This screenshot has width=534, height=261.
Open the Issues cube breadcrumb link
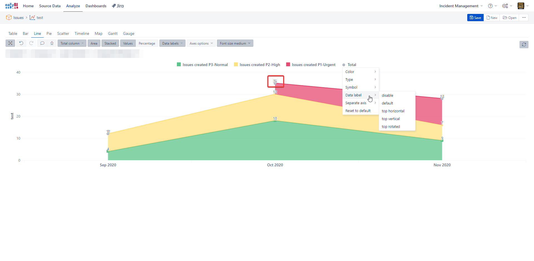tap(18, 18)
